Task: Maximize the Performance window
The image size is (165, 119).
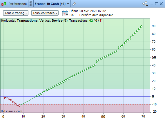Action: (x=157, y=4)
